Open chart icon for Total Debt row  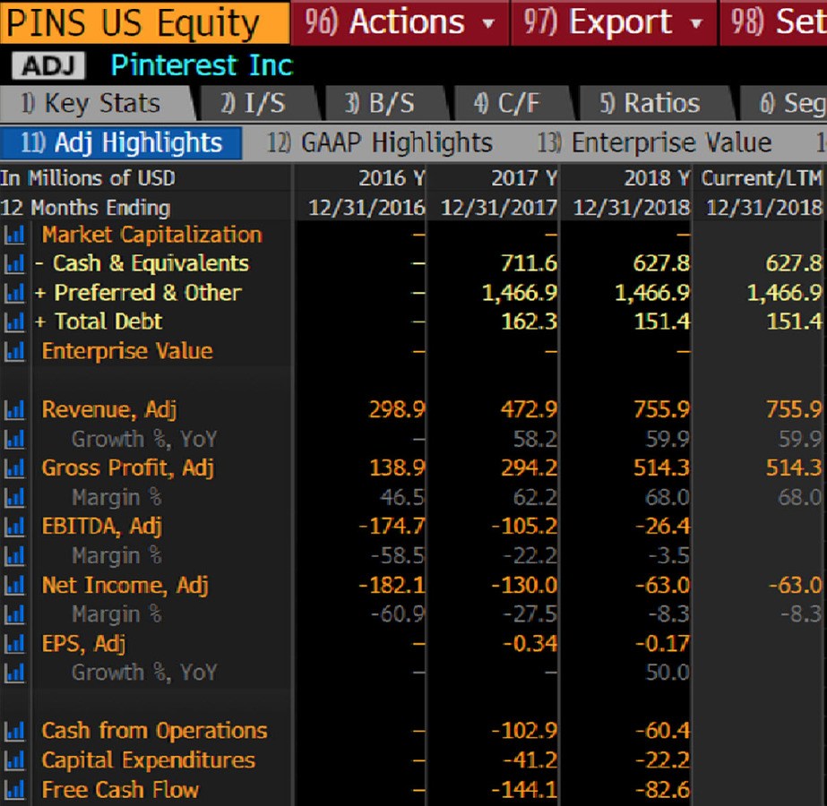(x=14, y=322)
